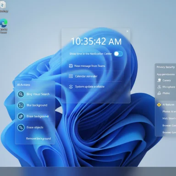Toggle Show time in Notification Center switch

coord(118,54)
